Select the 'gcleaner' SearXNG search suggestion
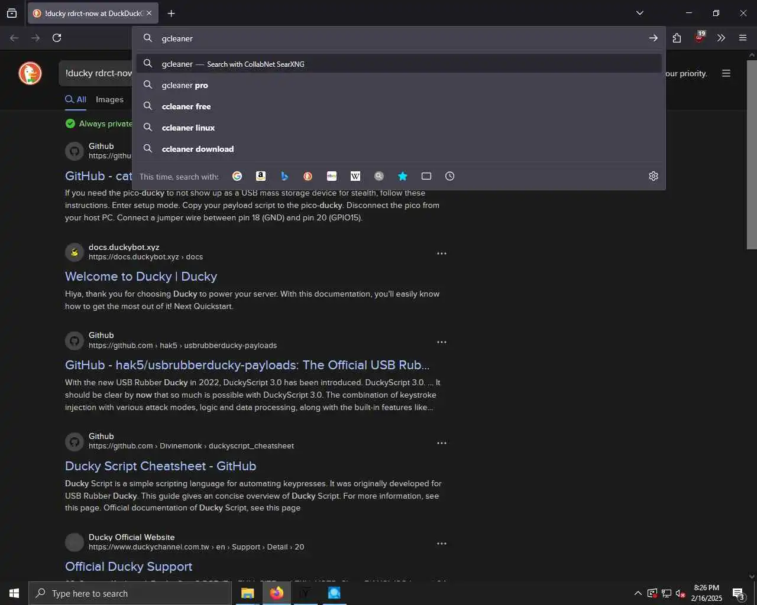 (399, 64)
